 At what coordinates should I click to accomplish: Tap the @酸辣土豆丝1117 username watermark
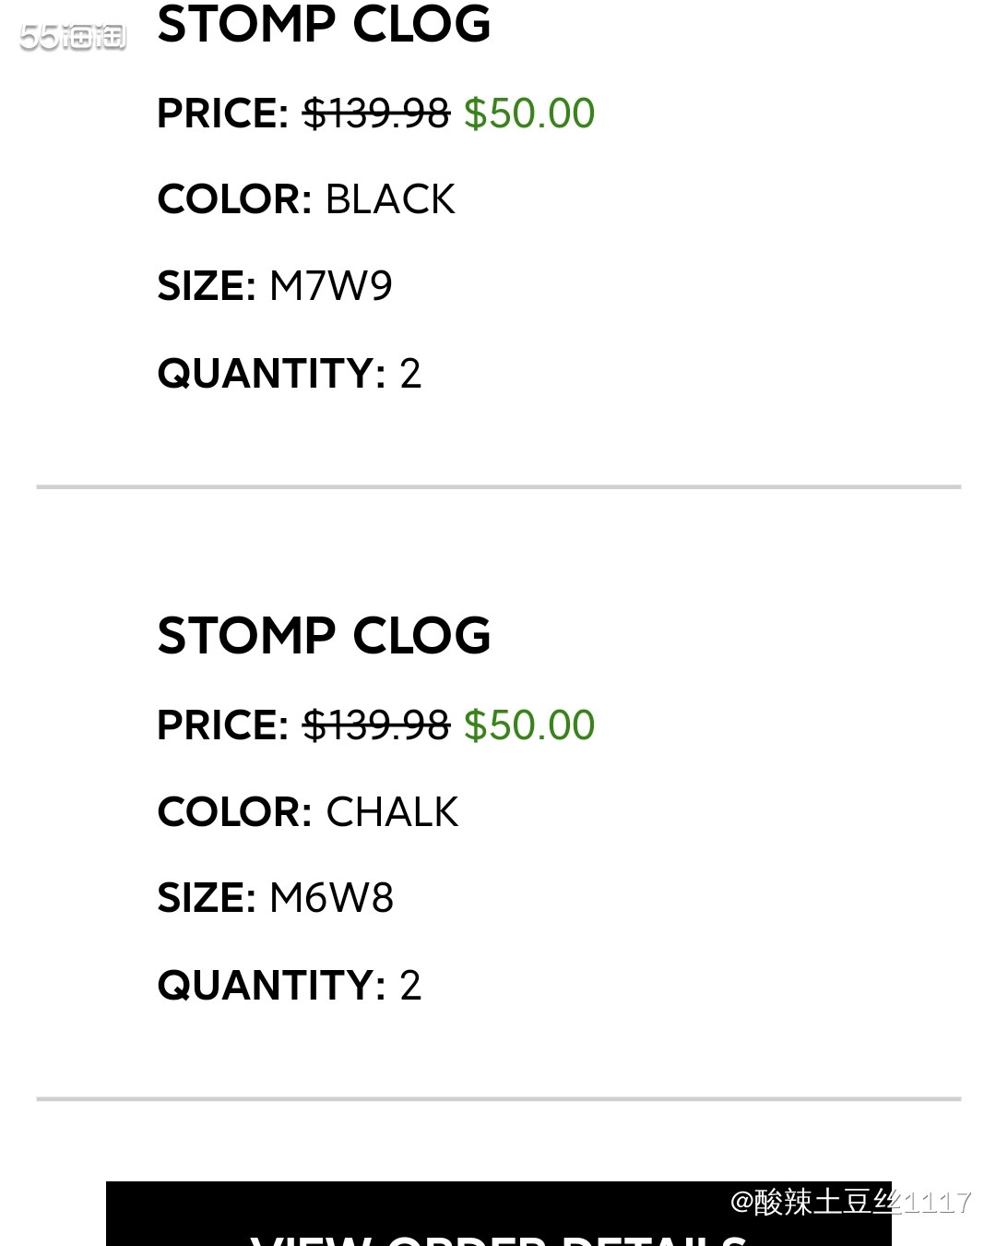point(849,1202)
